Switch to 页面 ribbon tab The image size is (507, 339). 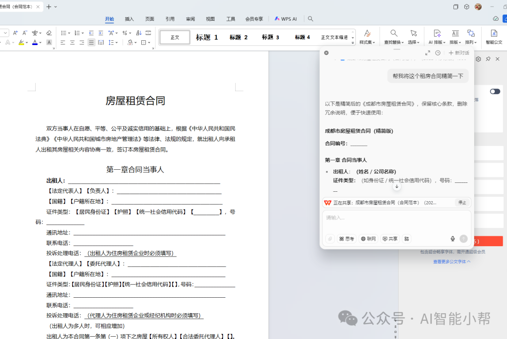point(150,19)
